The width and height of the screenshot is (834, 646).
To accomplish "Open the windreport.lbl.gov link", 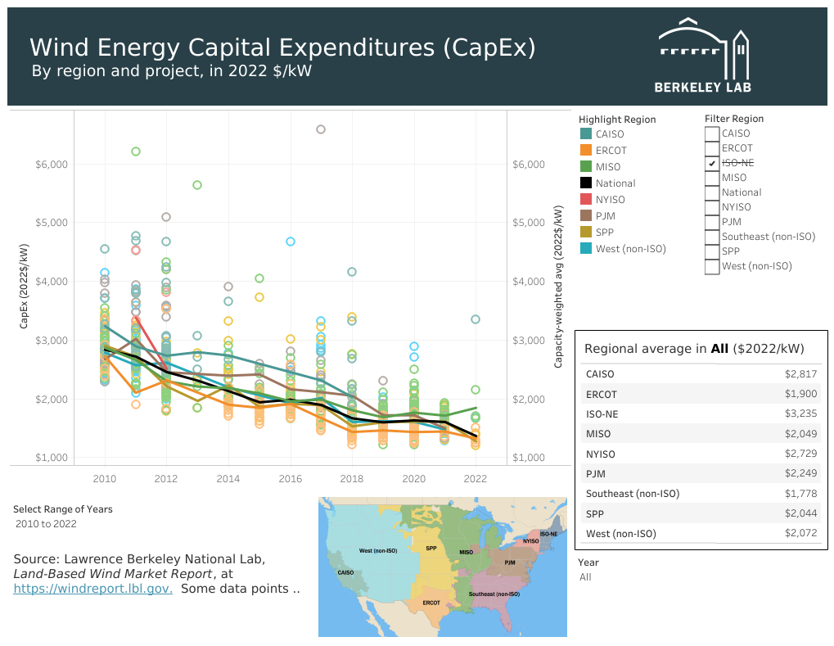I will coord(92,589).
